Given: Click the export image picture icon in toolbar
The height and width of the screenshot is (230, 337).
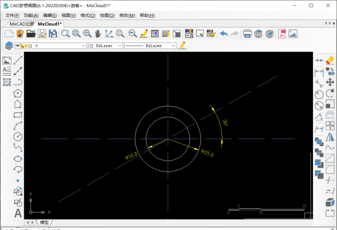Looking at the screenshot, I should coord(293,34).
